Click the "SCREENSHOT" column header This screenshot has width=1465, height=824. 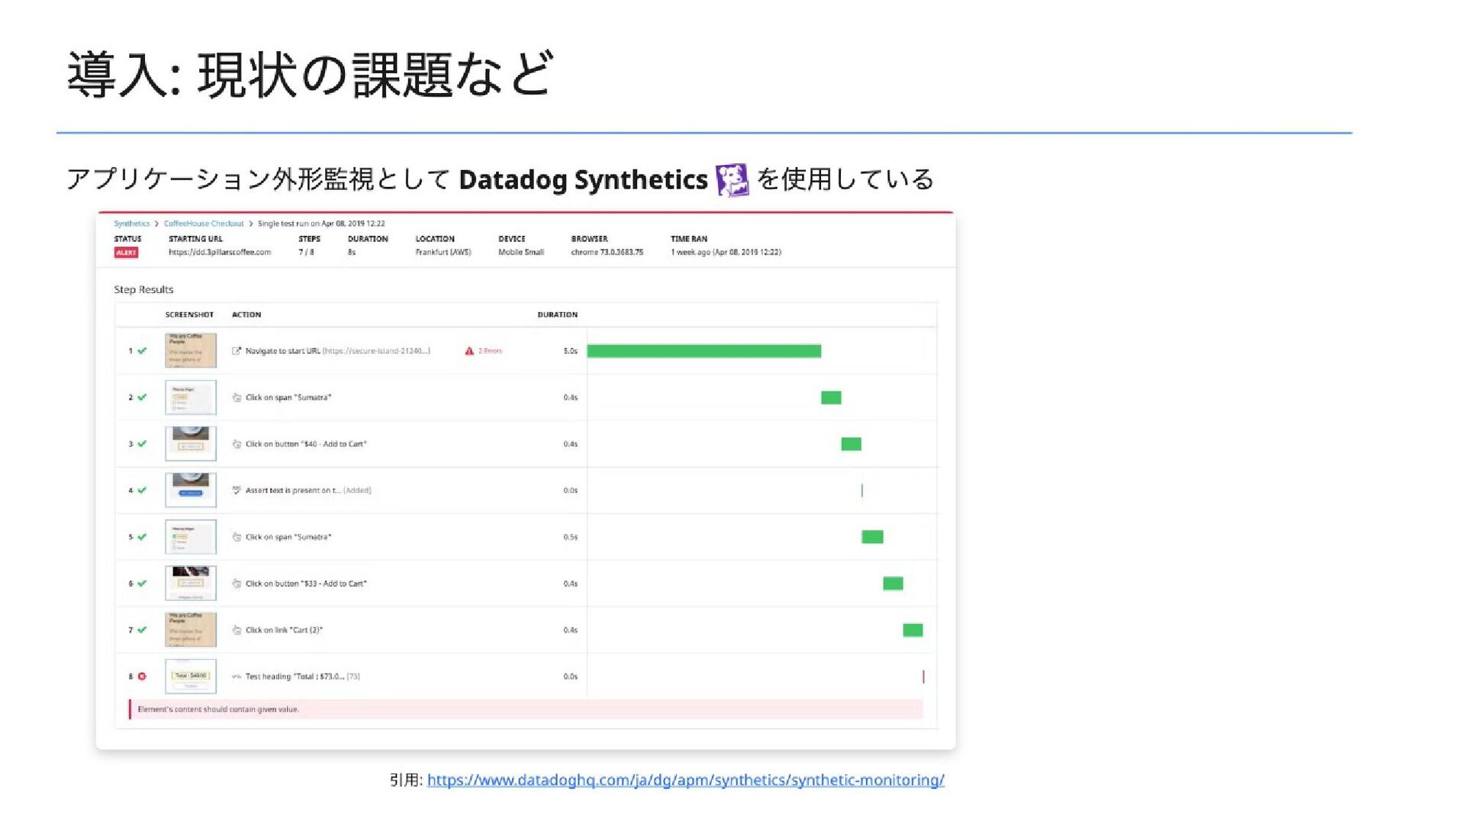pyautogui.click(x=189, y=314)
